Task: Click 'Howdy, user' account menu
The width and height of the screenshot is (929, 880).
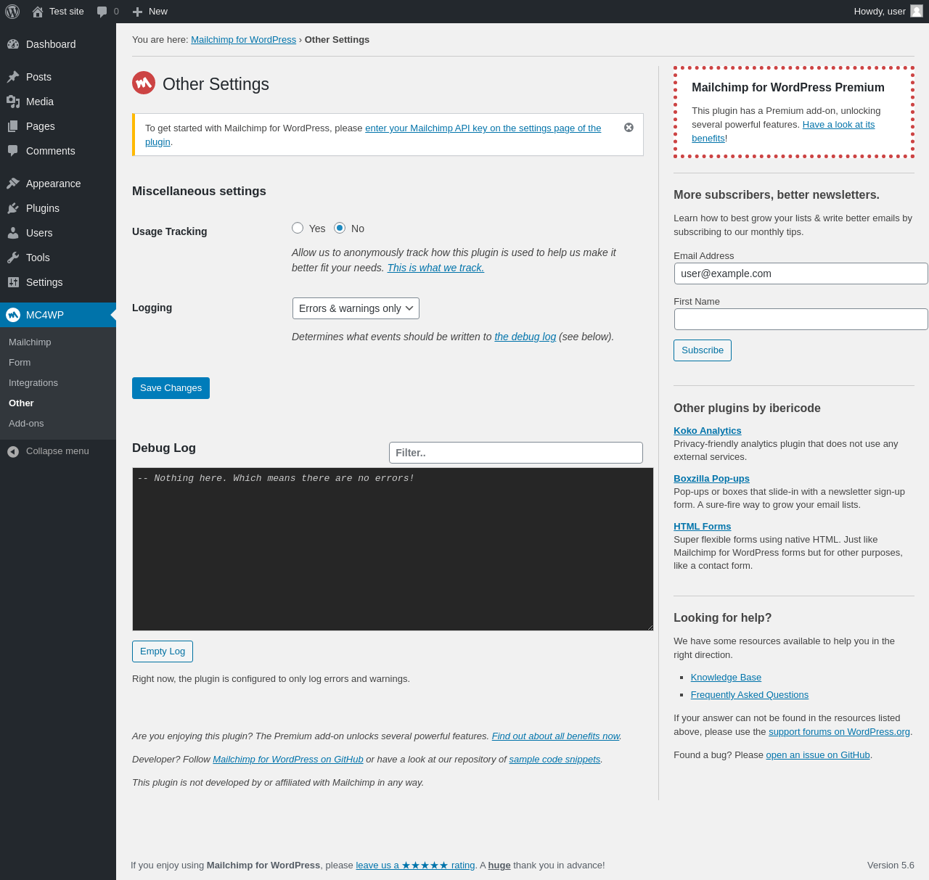Action: 888,12
